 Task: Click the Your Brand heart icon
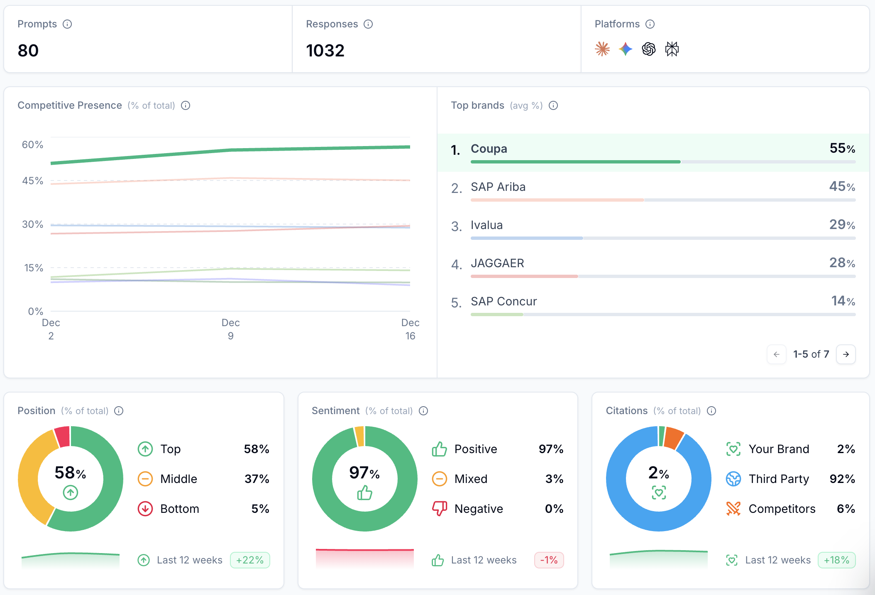[733, 449]
